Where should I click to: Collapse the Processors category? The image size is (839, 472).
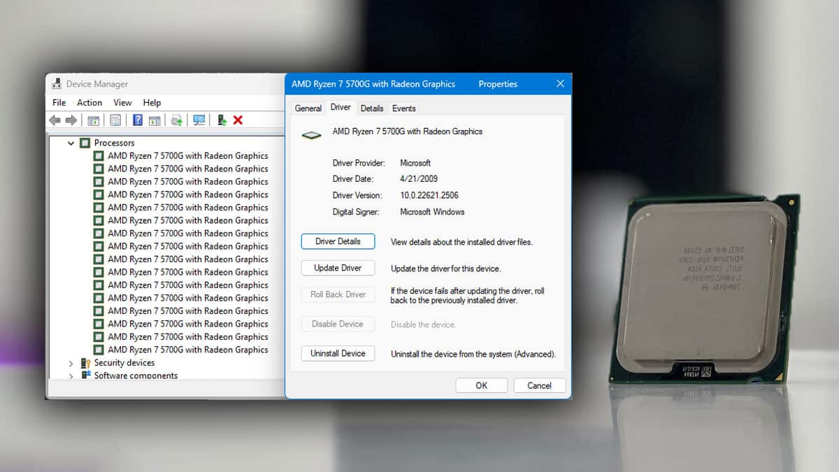[x=71, y=143]
